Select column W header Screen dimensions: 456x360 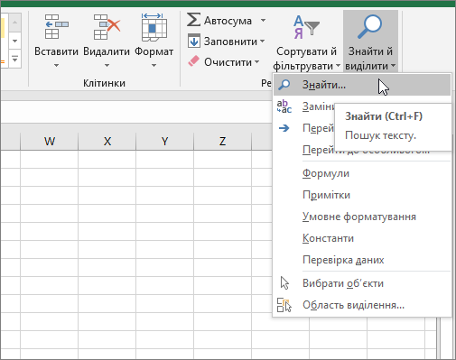pos(50,141)
